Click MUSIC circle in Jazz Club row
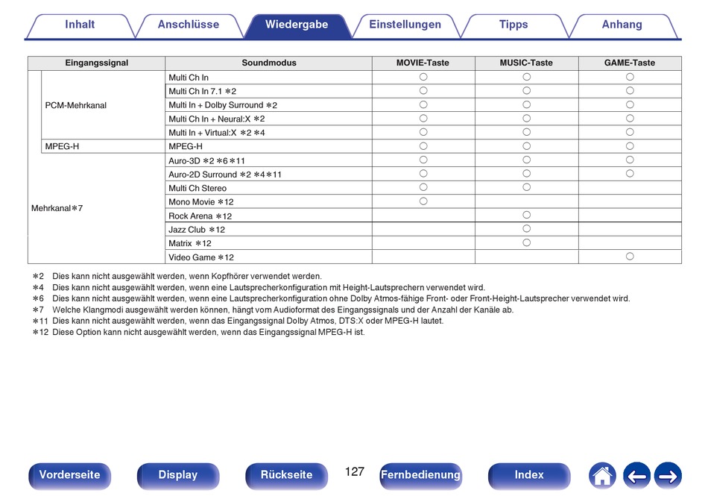Viewport: 708px width, 496px height. (x=526, y=228)
